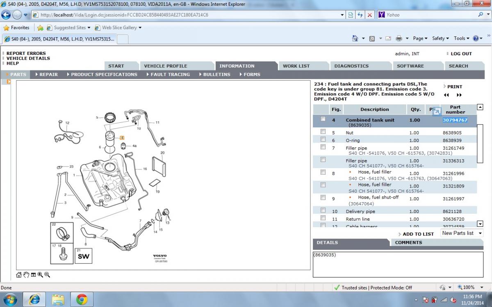
Task: Click Add to Favorites Bar icon
Action: (x=40, y=28)
